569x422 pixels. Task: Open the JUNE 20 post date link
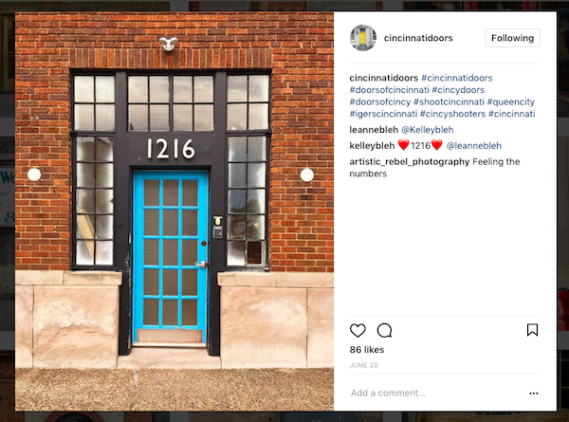click(x=363, y=365)
